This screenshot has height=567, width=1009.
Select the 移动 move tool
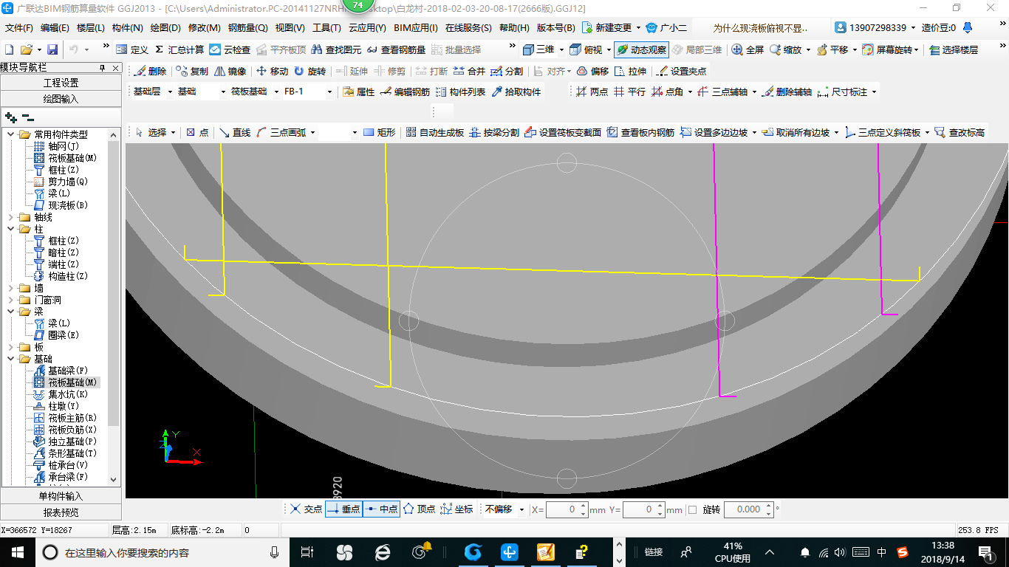point(273,72)
